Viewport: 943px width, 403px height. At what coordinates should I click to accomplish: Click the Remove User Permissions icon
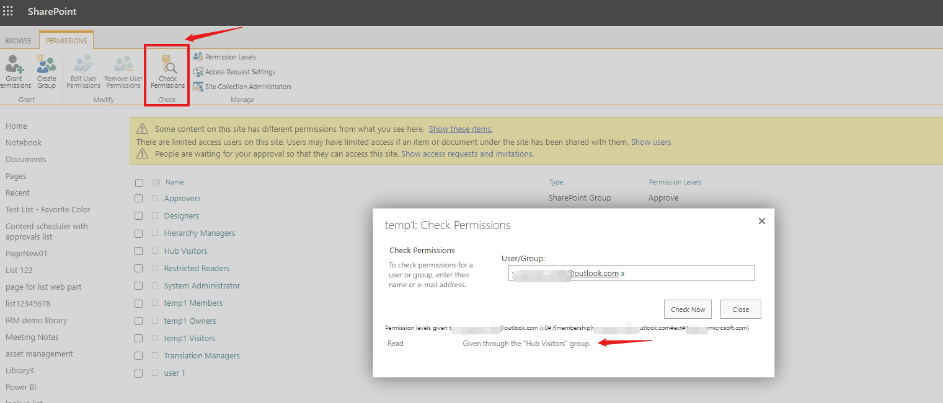coord(123,64)
